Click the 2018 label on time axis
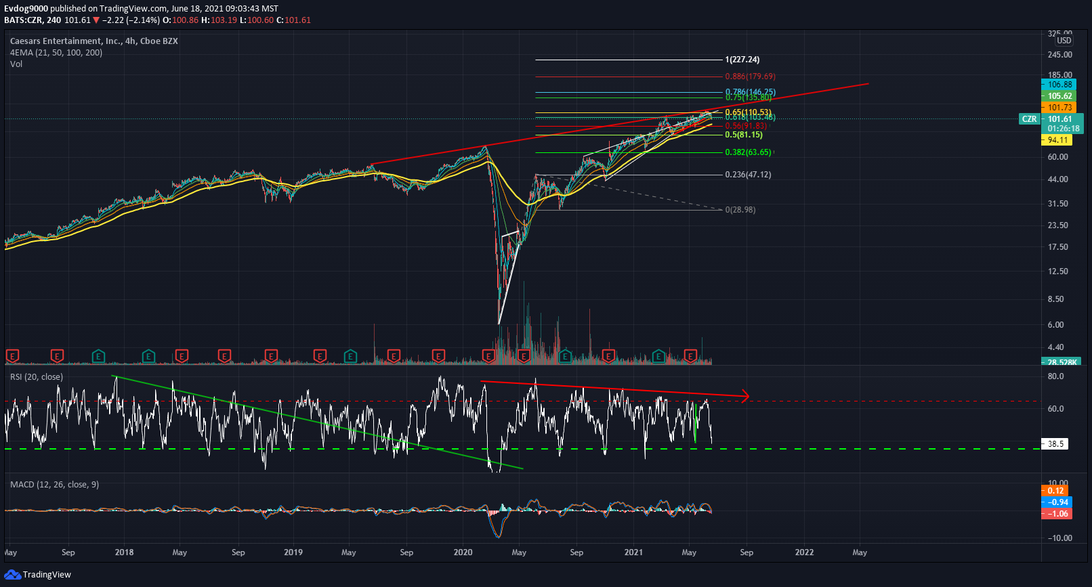 [x=125, y=552]
